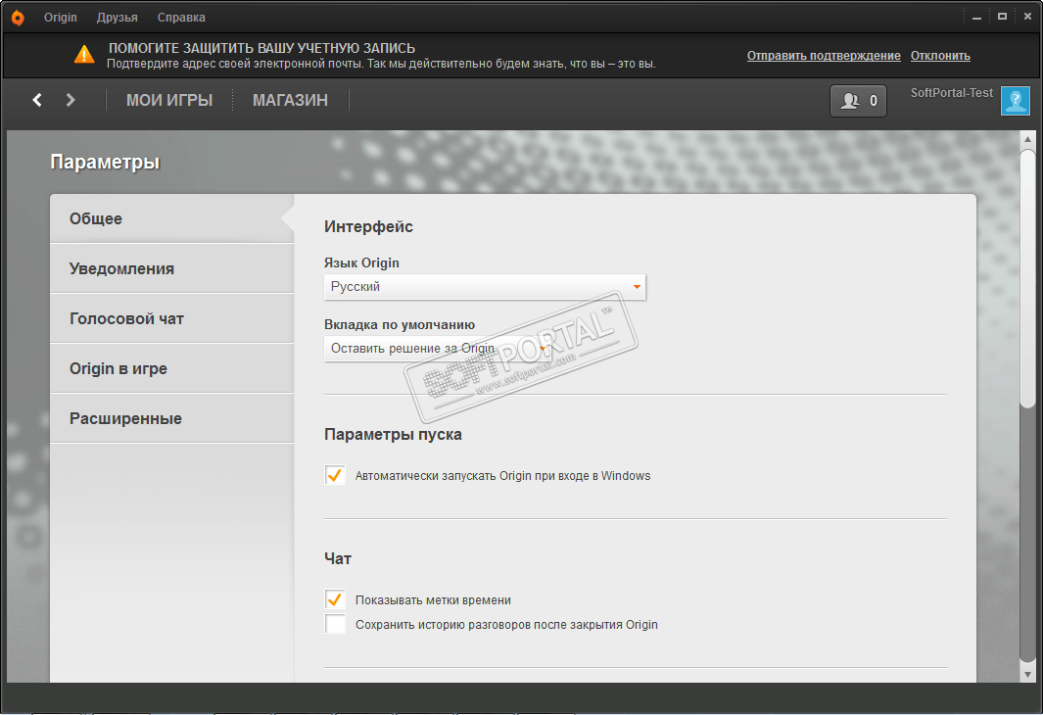Click the Чат section heading
Viewport: 1043px width, 715px height.
[x=338, y=558]
